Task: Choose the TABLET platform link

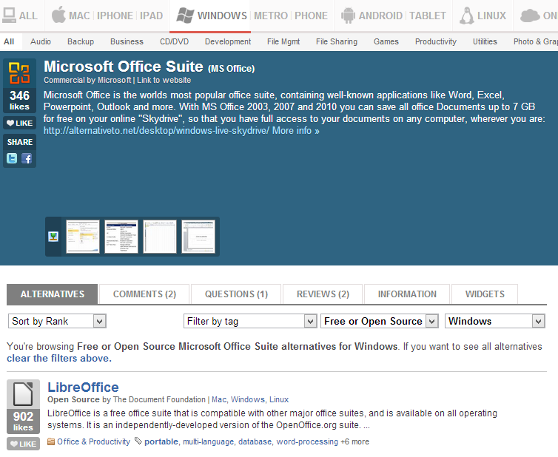Action: [428, 16]
